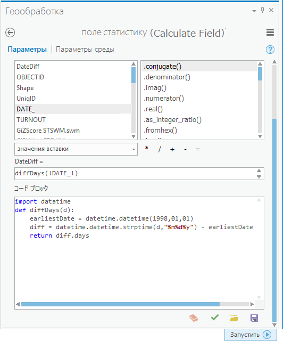Select the Параметры tab
284x341 pixels.
coord(27,50)
